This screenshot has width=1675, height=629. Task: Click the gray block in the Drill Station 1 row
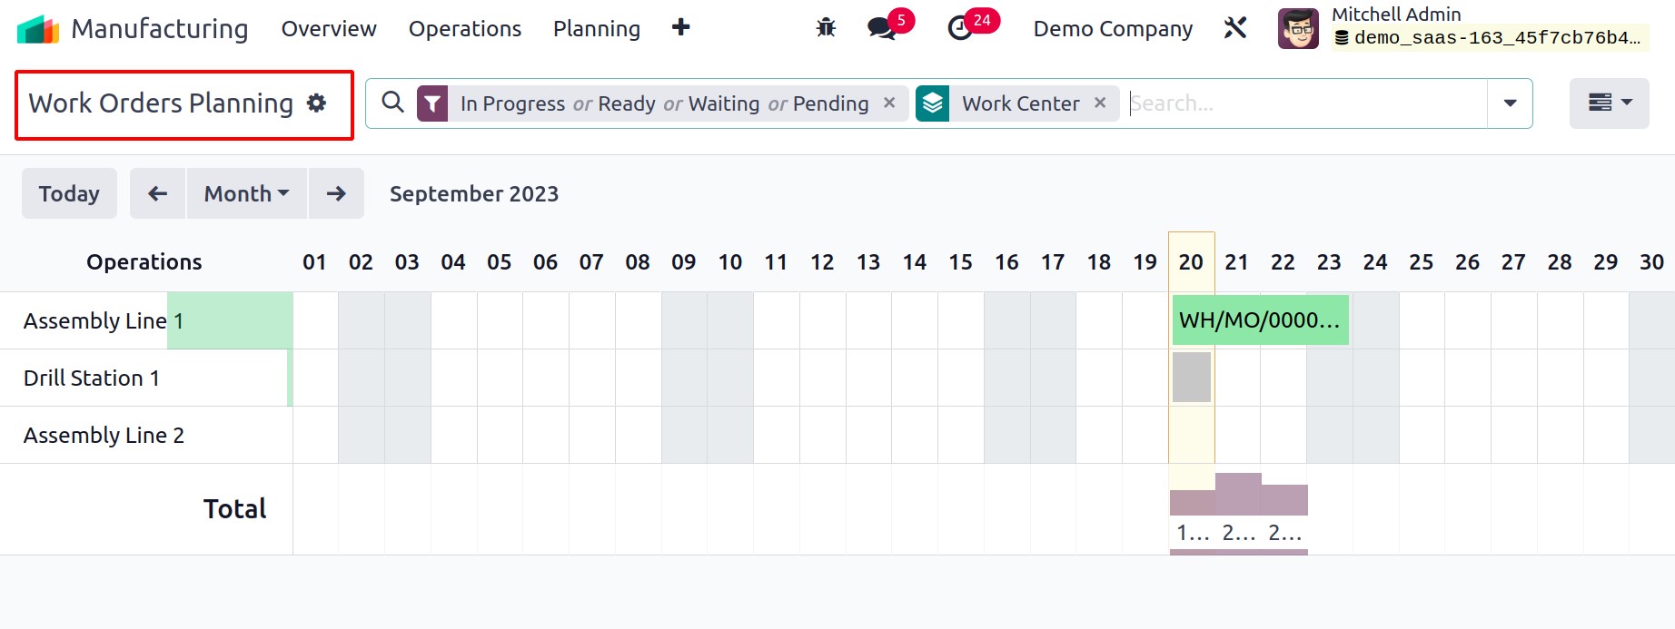click(x=1191, y=377)
